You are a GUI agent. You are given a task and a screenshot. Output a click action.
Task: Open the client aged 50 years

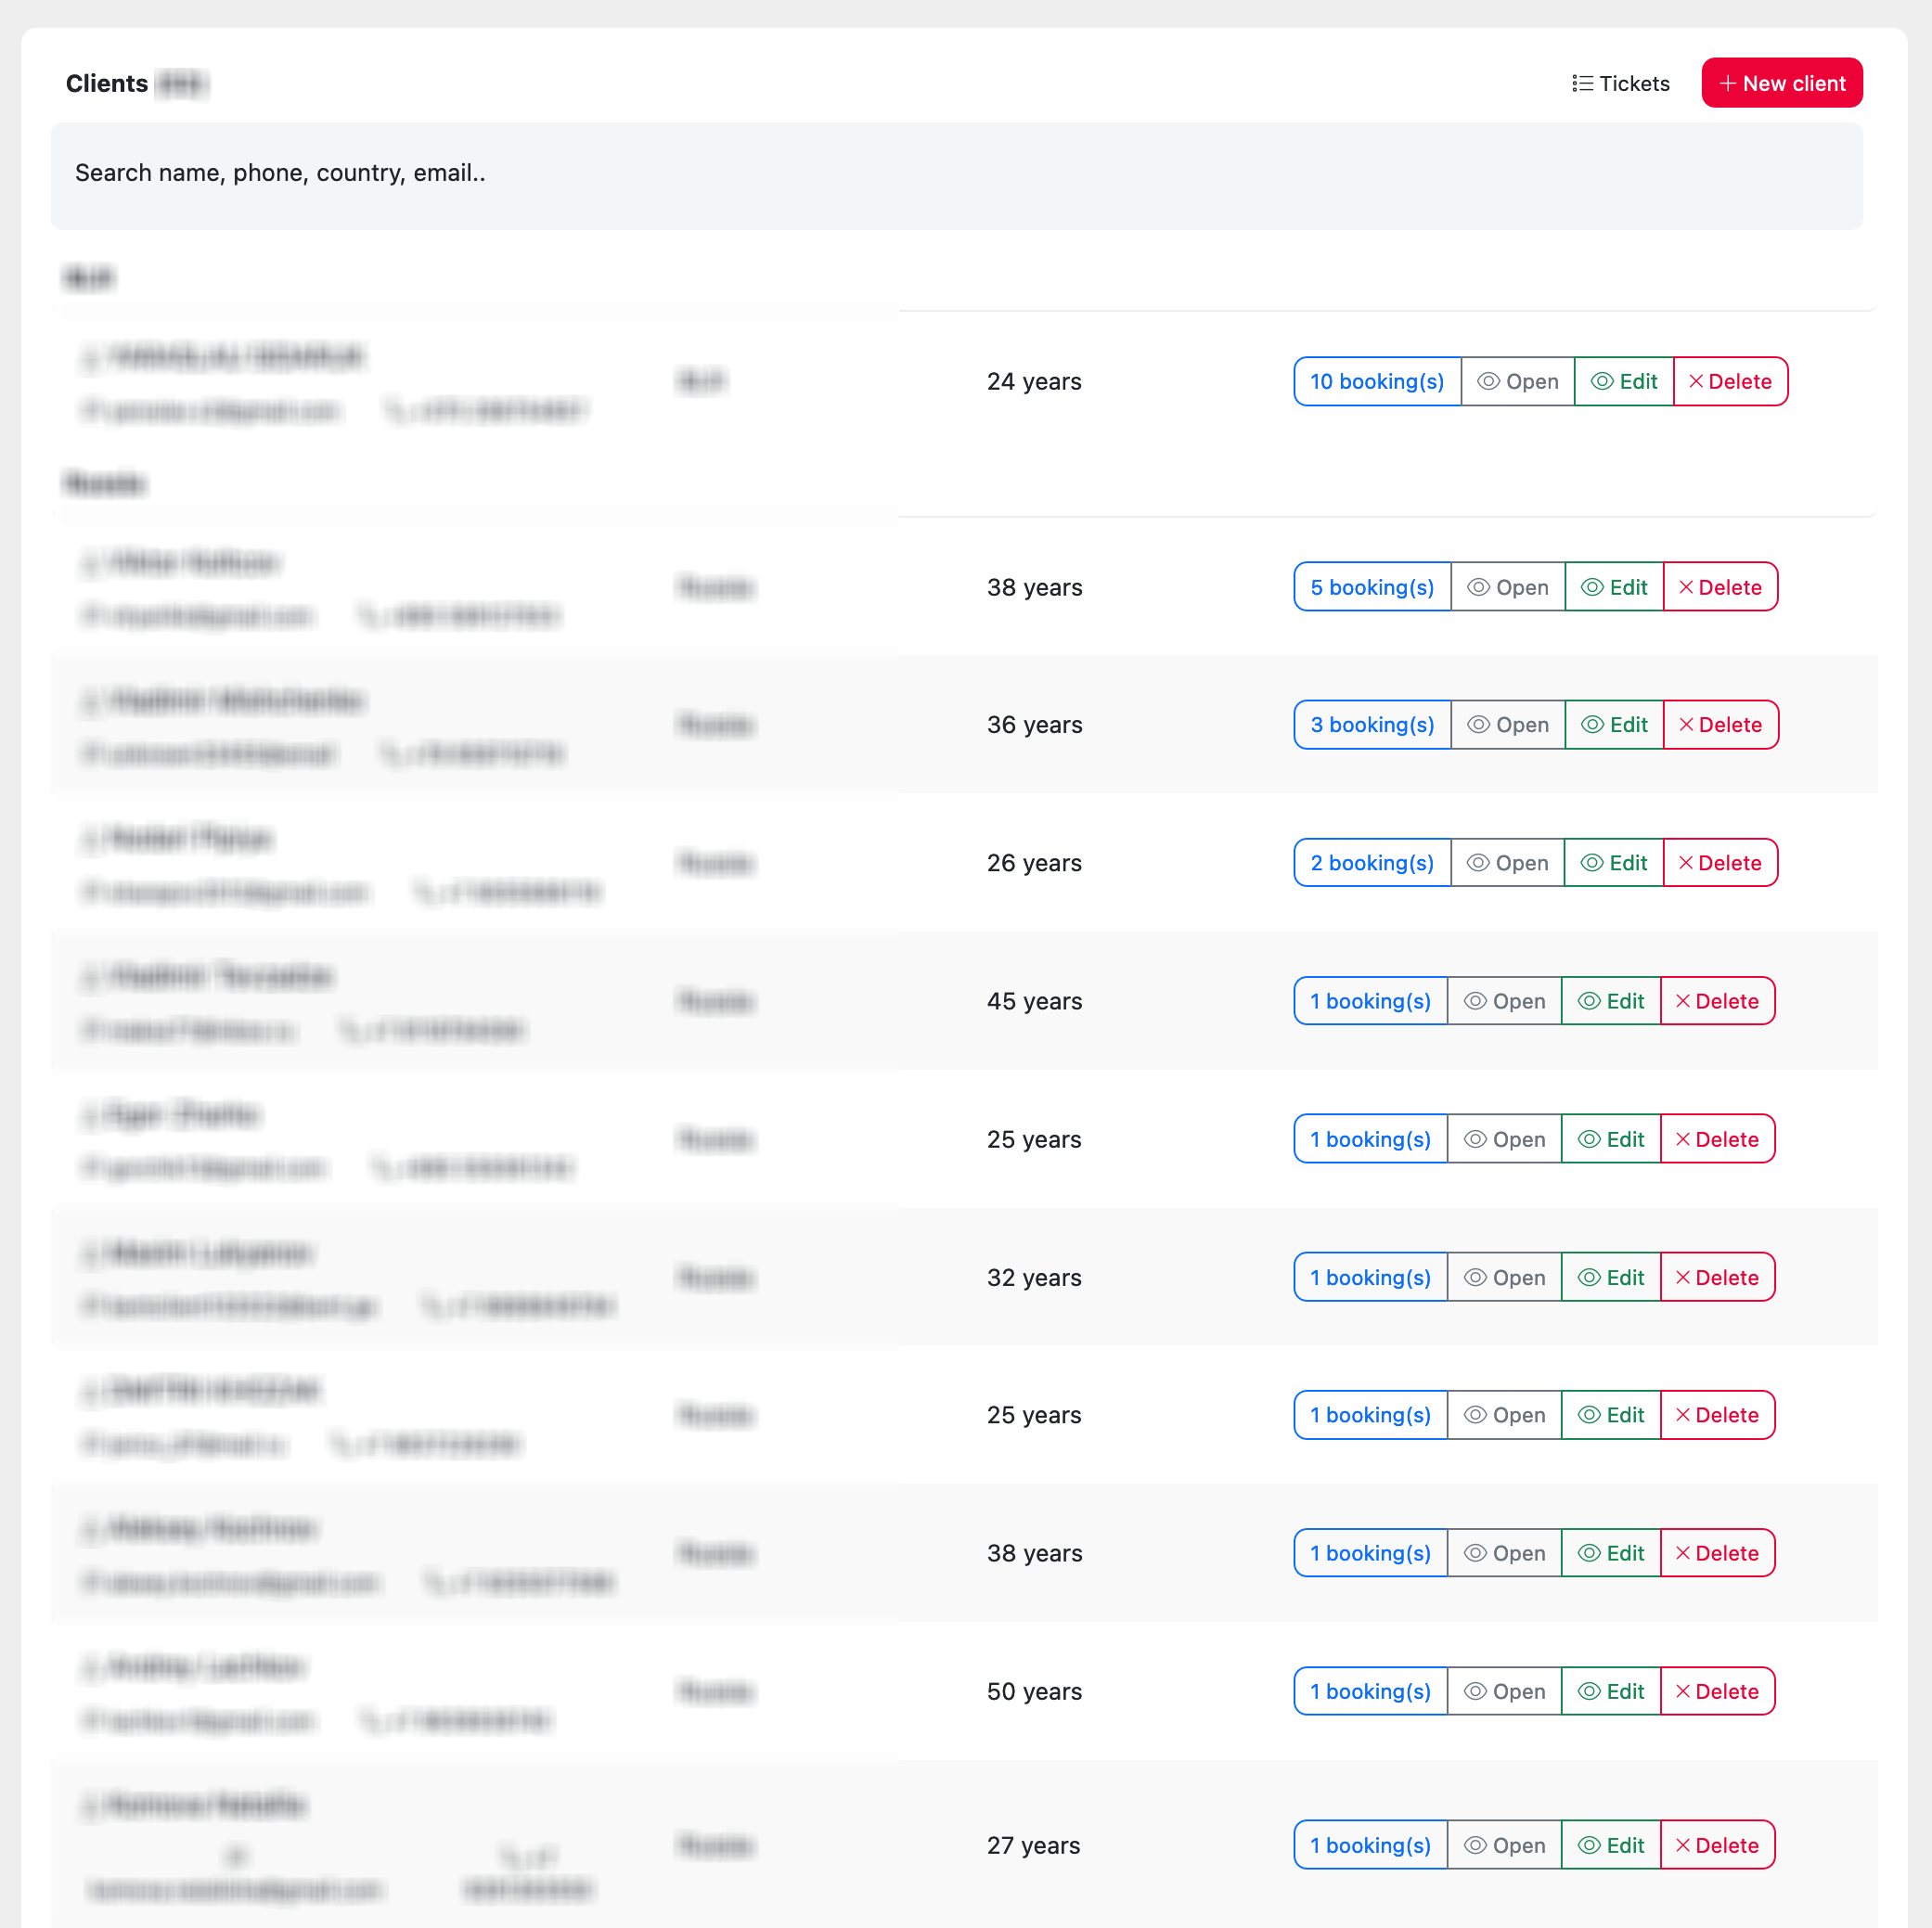coord(1503,1691)
